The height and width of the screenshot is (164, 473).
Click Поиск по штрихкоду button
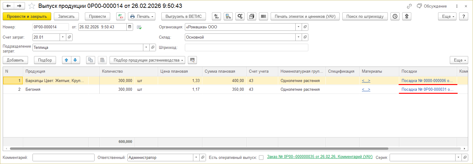[365, 16]
